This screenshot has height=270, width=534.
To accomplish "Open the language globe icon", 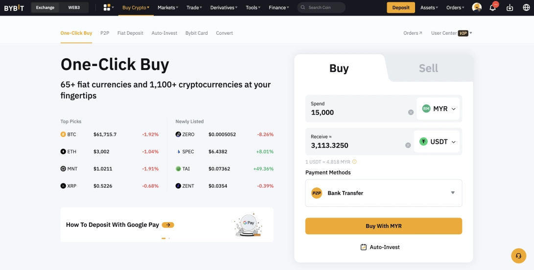I will tap(525, 8).
